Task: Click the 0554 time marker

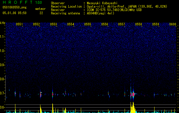Action: (x=71, y=24)
